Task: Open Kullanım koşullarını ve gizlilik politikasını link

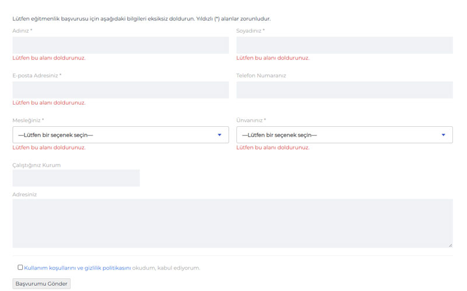Action: pyautogui.click(x=77, y=268)
